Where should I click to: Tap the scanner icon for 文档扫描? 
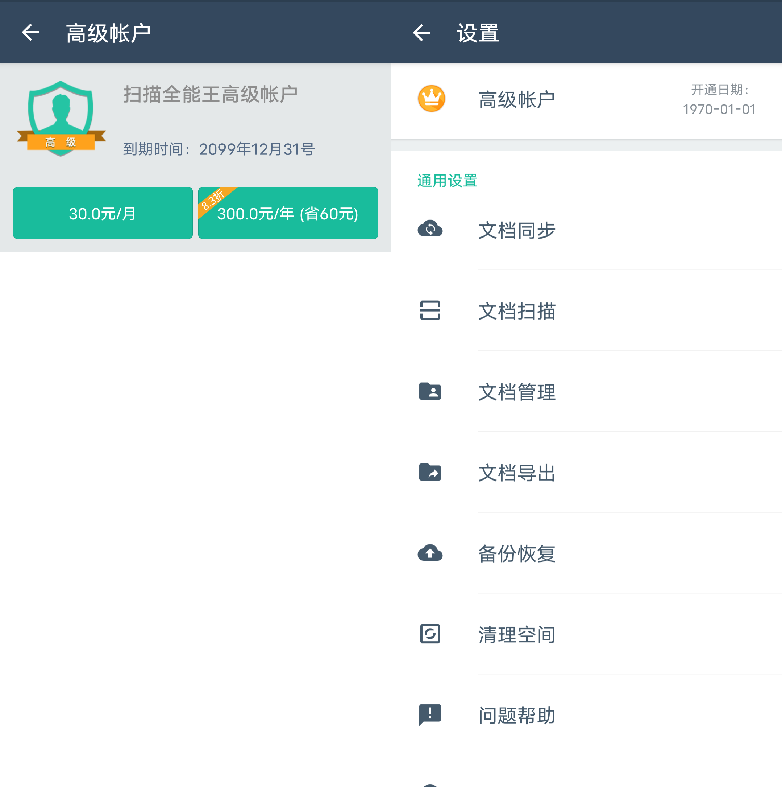430,310
